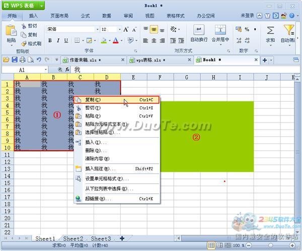The height and width of the screenshot is (251, 302).
Task: Click the AutoFilter funnel icon
Action: (288, 30)
